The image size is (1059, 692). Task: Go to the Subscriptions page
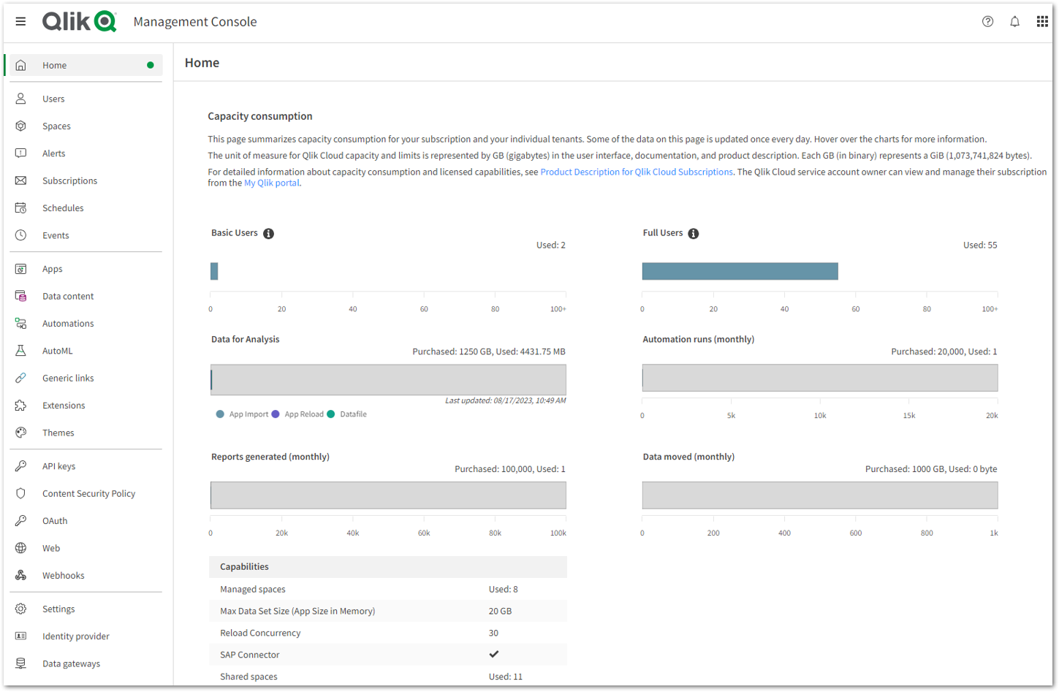point(69,180)
